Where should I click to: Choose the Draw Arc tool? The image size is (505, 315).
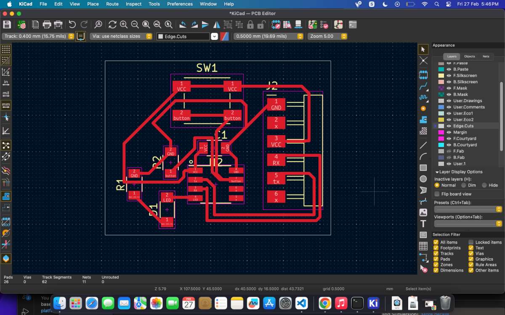tap(423, 157)
